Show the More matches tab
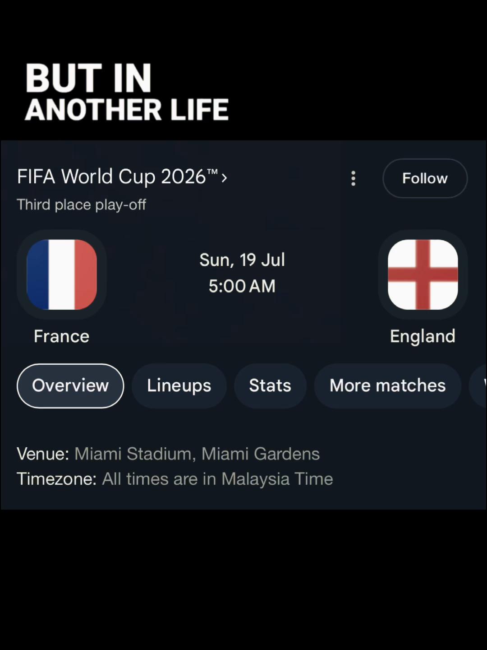487x650 pixels. tap(388, 386)
